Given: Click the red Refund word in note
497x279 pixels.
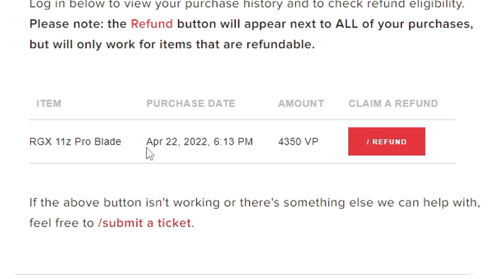Looking at the screenshot, I should (x=152, y=24).
